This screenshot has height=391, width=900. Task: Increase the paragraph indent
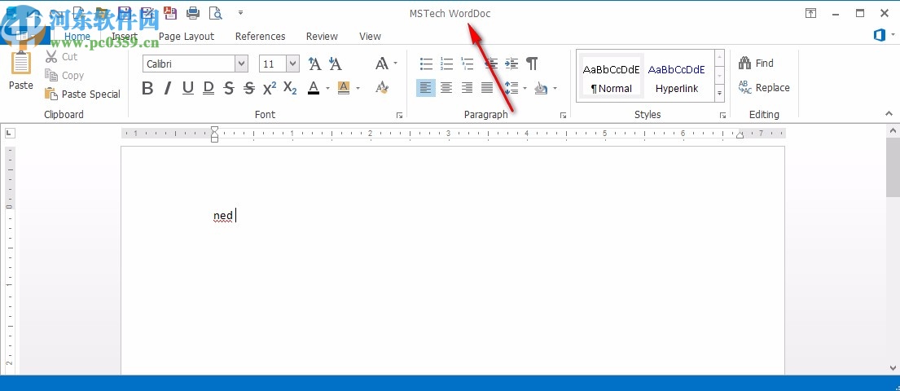(511, 64)
